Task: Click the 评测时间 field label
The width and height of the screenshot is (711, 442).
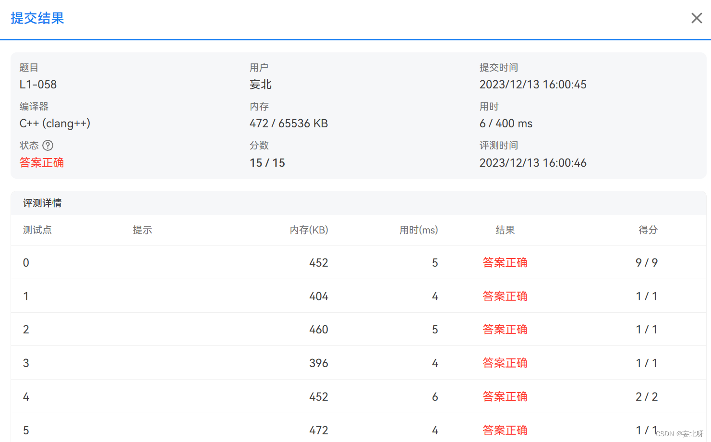Action: pyautogui.click(x=499, y=145)
